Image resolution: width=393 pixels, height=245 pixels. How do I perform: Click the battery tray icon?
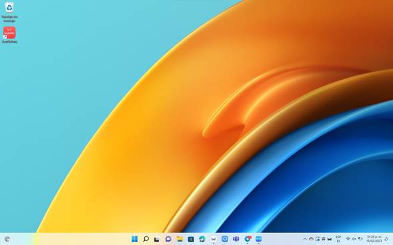pos(360,239)
